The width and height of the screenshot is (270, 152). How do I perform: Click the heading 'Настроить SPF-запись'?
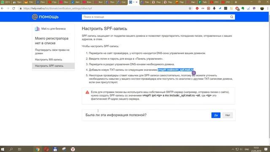104,29
